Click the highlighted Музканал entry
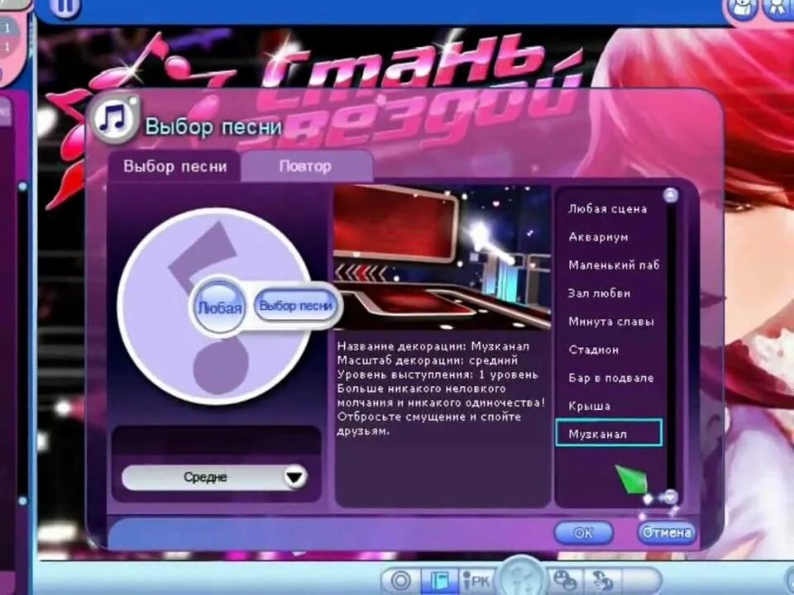794x595 pixels. [x=609, y=433]
